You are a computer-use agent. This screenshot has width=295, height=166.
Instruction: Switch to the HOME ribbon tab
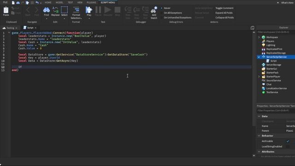[48, 2]
